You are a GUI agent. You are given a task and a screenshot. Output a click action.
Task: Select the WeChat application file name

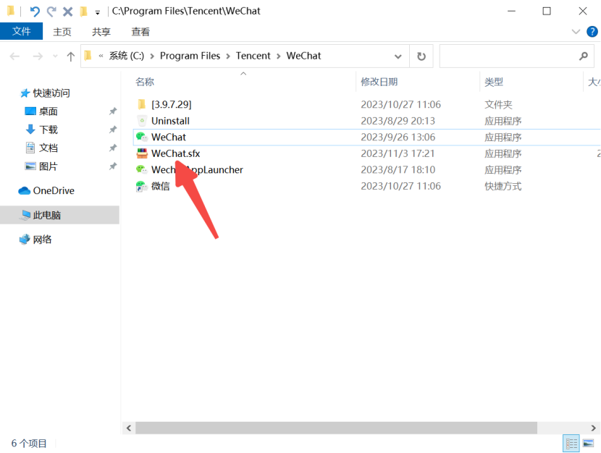coord(169,137)
